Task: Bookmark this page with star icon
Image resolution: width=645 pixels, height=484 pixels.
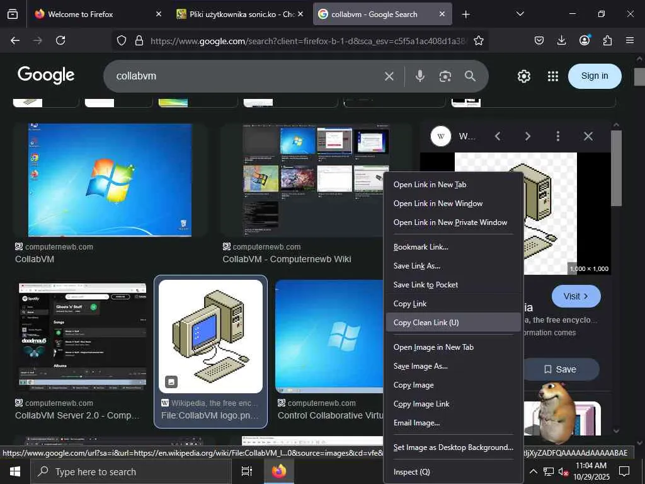Action: 479,40
